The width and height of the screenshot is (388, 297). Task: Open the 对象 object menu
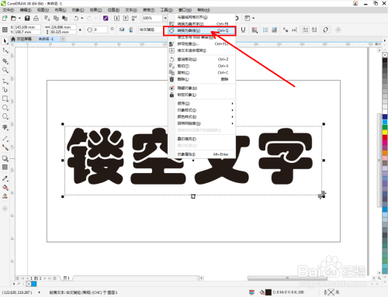(78, 10)
